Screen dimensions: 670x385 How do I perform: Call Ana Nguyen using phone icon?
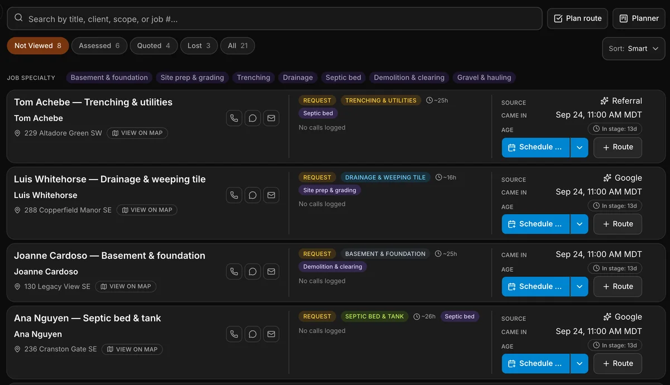[x=234, y=334]
